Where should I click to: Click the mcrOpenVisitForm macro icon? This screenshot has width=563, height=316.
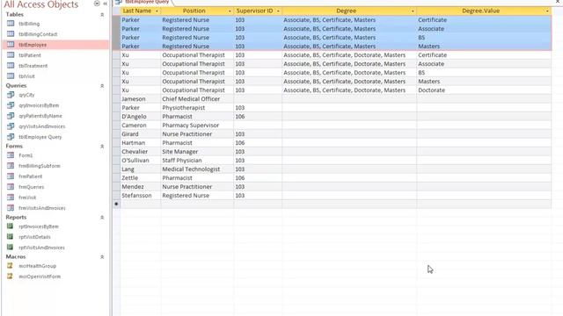point(10,276)
